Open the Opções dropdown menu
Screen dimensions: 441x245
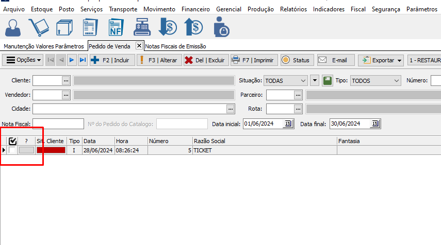(x=24, y=60)
